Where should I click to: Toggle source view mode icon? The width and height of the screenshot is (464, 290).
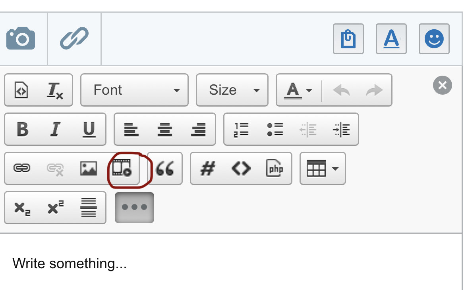(x=21, y=90)
